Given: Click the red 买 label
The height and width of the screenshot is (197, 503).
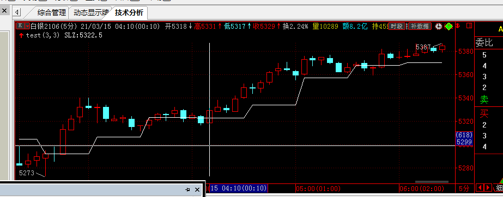Looking at the screenshot, I should point(484,113).
